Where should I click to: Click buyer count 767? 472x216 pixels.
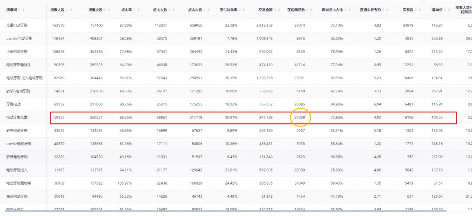click(x=410, y=157)
